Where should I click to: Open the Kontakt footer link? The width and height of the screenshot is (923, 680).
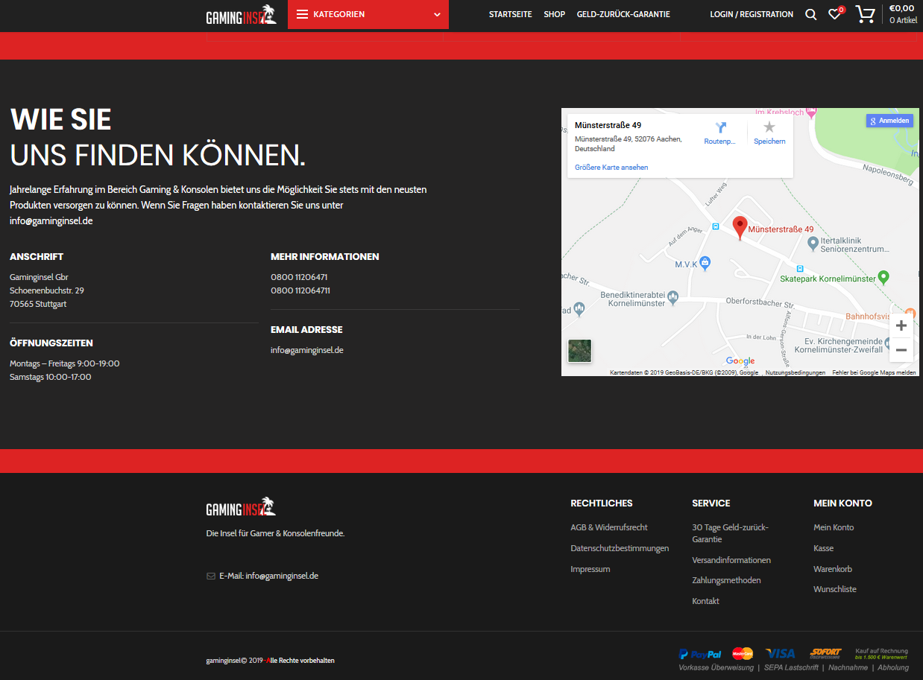pyautogui.click(x=706, y=601)
